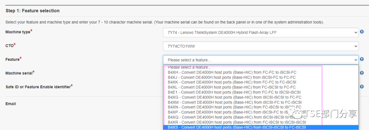Viewport: 369px width, 130px height.
Task: Open the CTO dropdown showing 7Y74CTO1WW
Action: click(x=261, y=46)
